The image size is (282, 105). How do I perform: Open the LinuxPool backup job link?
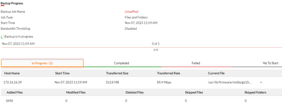(131, 12)
